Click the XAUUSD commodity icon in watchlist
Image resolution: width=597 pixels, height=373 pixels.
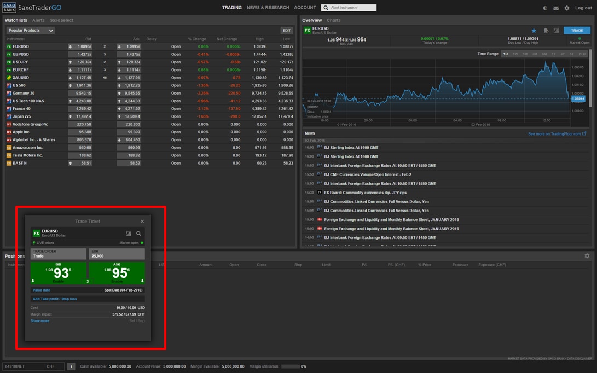point(9,78)
